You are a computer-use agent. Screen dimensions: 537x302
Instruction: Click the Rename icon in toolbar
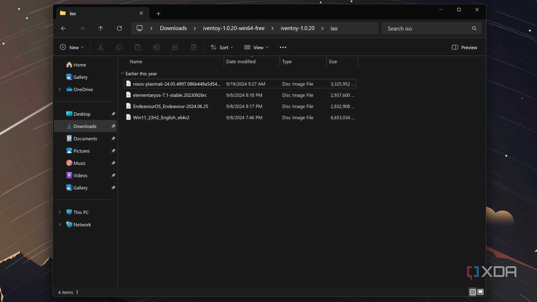click(x=157, y=47)
